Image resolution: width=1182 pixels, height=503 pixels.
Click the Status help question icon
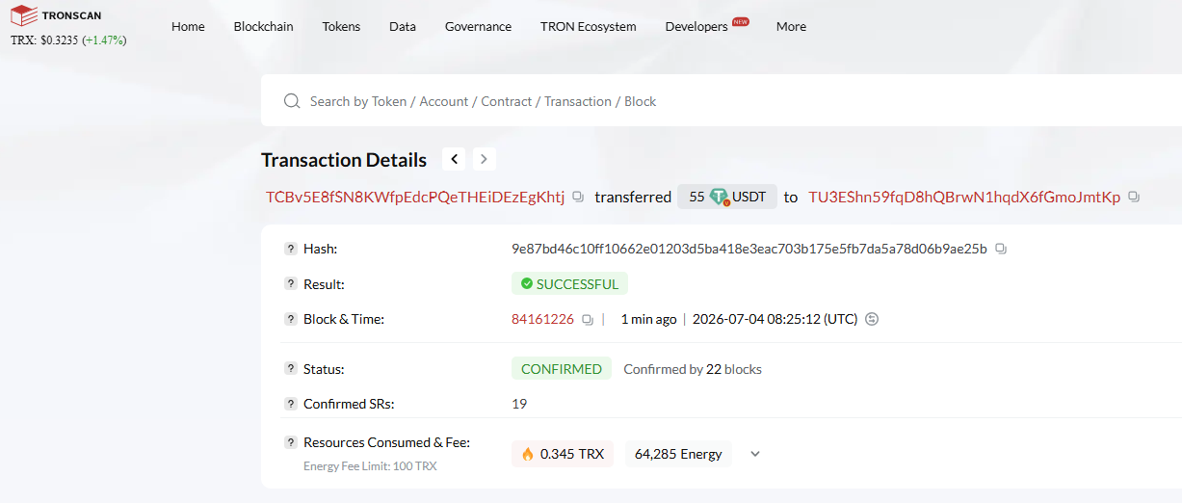pyautogui.click(x=291, y=369)
